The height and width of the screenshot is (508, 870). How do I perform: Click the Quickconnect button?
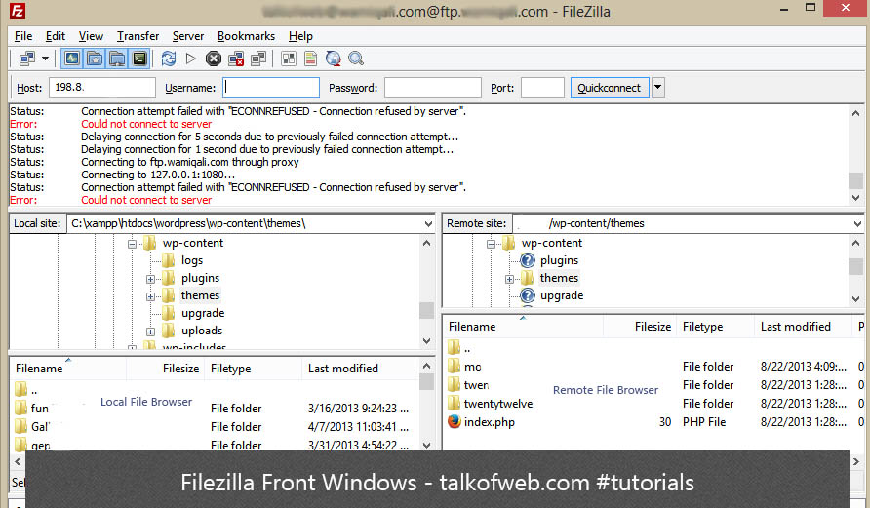[x=609, y=88]
